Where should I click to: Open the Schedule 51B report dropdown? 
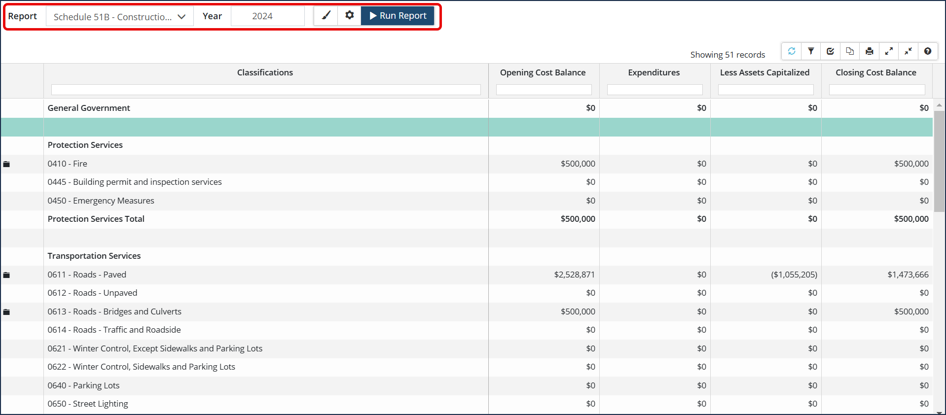point(119,17)
